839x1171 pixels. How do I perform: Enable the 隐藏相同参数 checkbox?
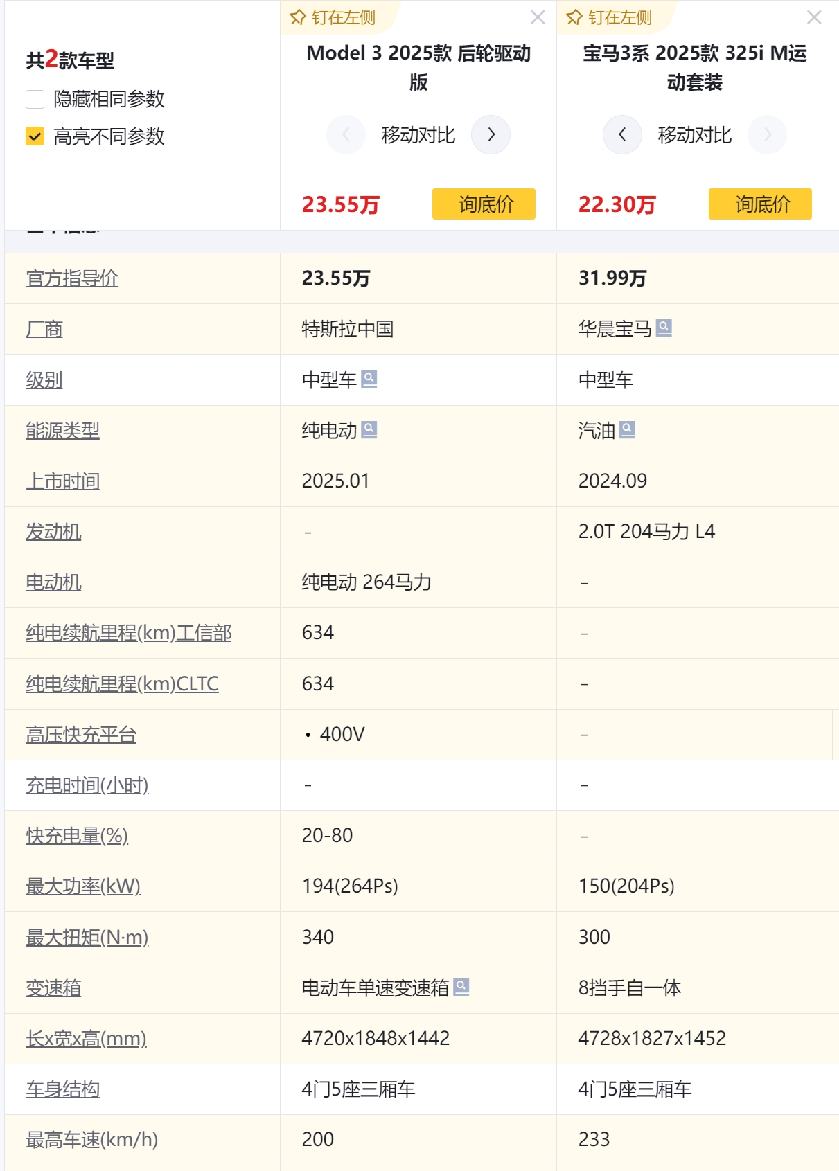point(35,99)
